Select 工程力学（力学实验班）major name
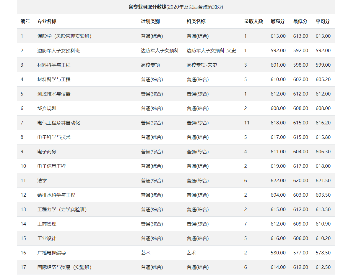Screen dimensions: 351x278 (x=62, y=209)
